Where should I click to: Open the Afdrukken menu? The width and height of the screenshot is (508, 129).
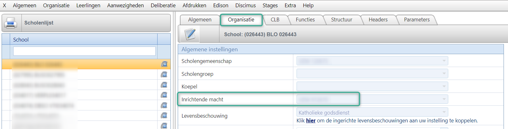(x=194, y=5)
